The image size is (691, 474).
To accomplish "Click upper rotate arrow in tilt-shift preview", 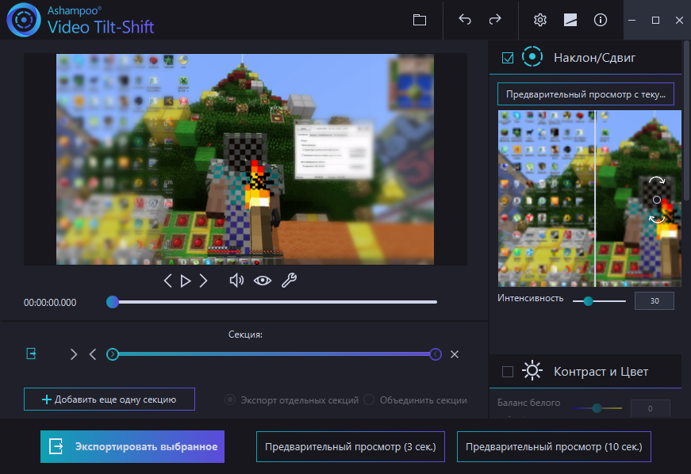I will tap(657, 181).
